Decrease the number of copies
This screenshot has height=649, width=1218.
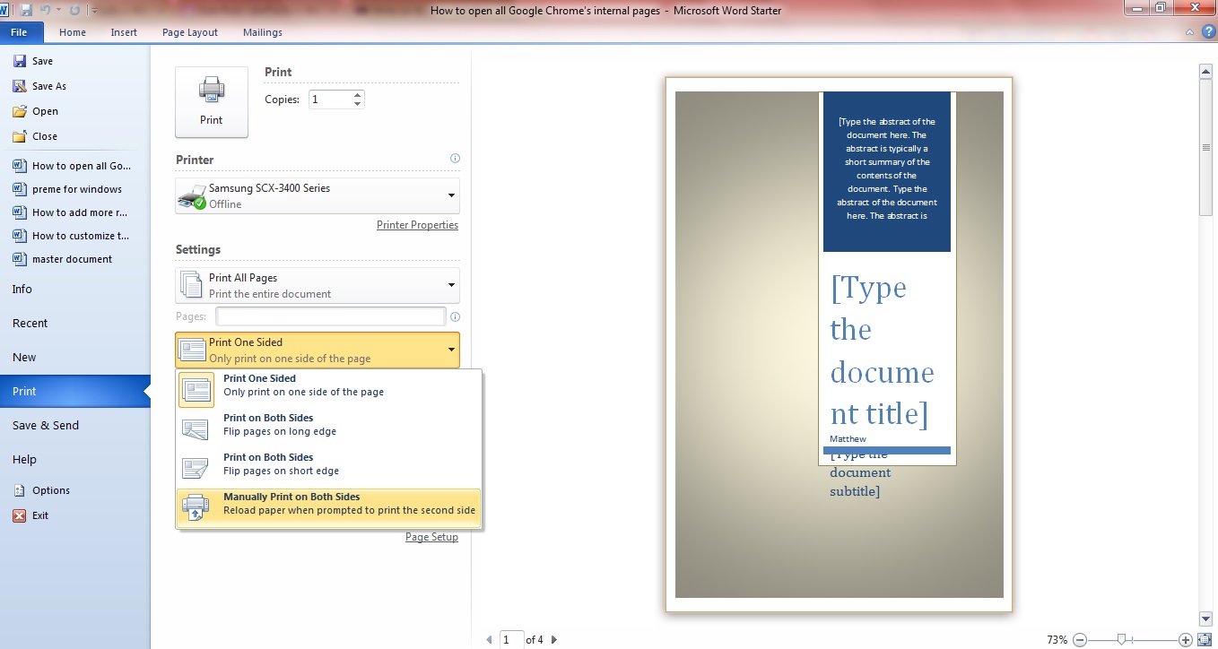(x=358, y=104)
